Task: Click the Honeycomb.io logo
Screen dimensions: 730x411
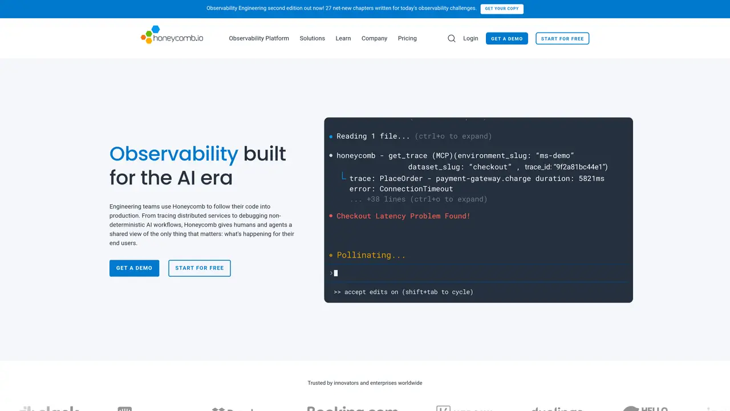Action: point(172,35)
